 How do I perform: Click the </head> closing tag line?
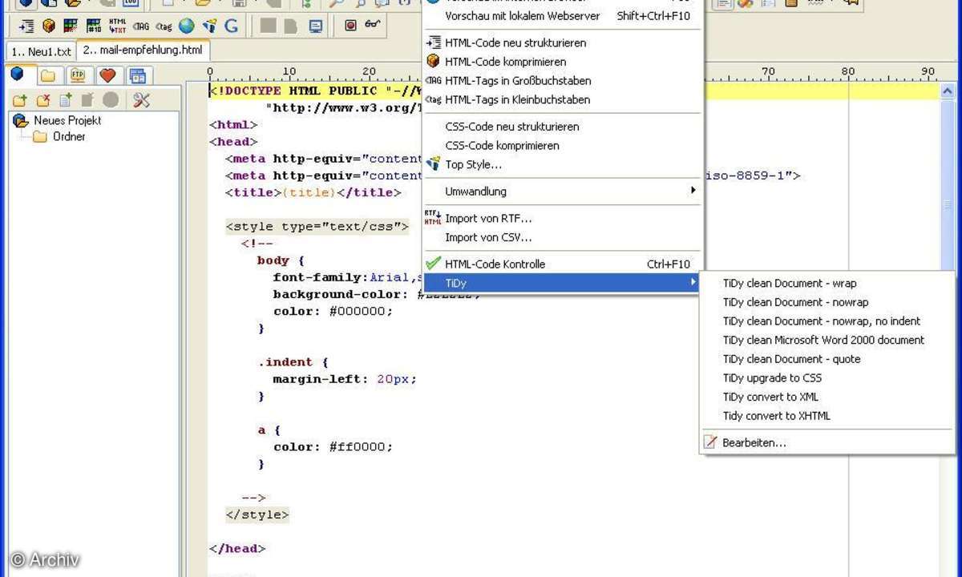[236, 549]
